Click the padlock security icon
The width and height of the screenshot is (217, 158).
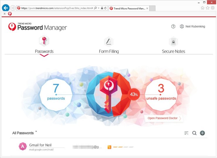tap(102, 8)
